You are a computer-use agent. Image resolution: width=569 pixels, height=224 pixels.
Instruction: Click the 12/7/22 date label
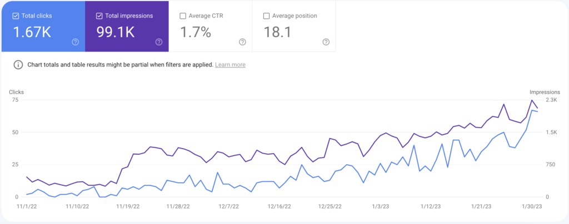pos(229,206)
